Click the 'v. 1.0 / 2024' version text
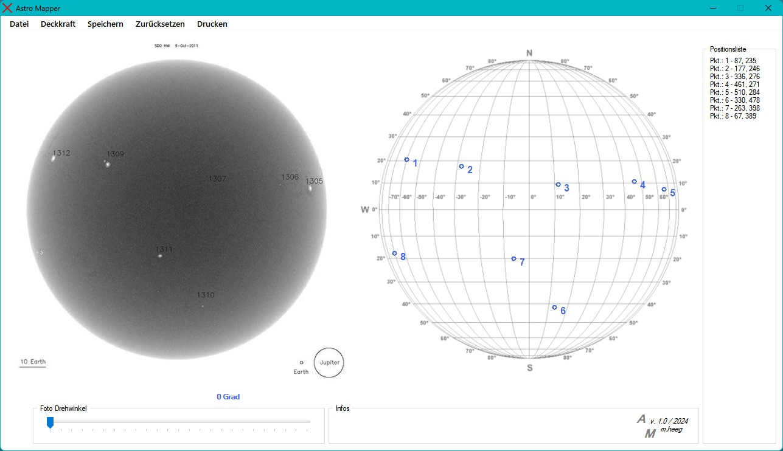The height and width of the screenshot is (451, 783). point(669,421)
